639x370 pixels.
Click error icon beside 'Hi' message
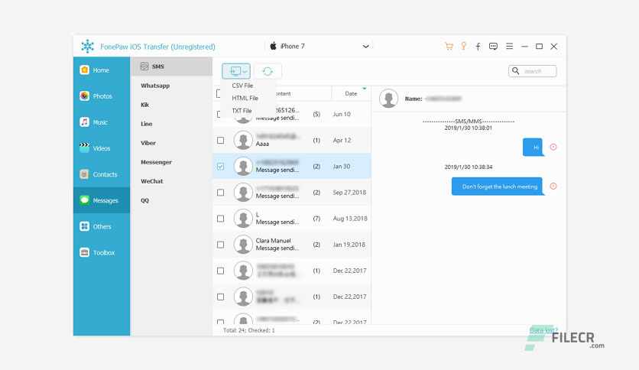(x=553, y=147)
